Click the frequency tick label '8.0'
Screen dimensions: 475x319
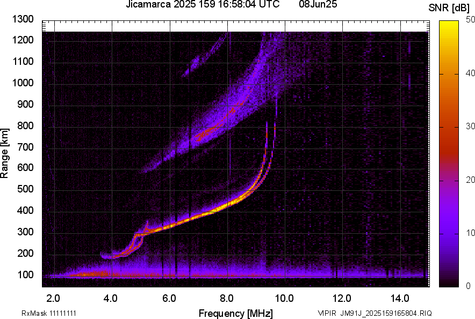(x=227, y=299)
